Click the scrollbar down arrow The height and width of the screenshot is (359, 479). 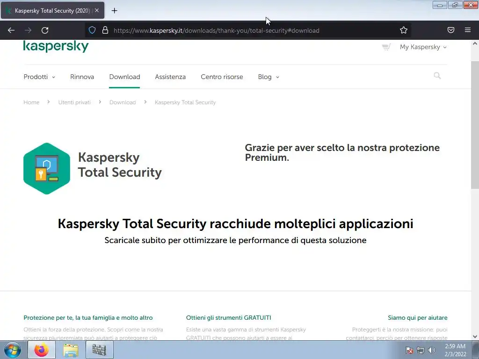(475, 337)
